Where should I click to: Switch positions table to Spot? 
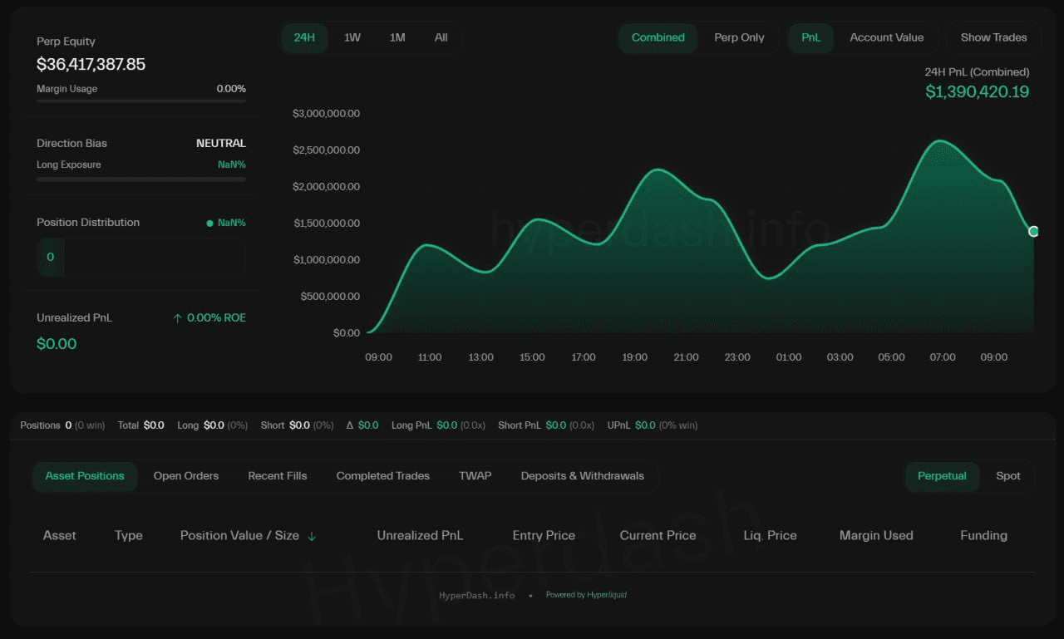pos(1007,476)
